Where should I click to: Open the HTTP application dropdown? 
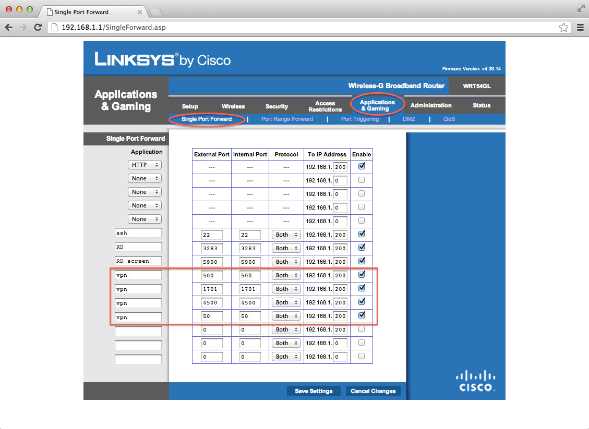[x=145, y=165]
